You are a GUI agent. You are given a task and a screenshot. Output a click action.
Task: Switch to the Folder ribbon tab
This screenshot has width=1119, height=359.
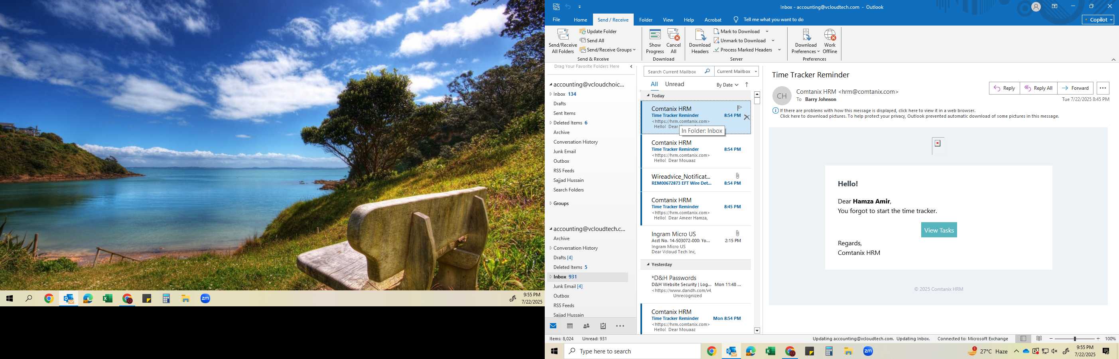pyautogui.click(x=646, y=20)
